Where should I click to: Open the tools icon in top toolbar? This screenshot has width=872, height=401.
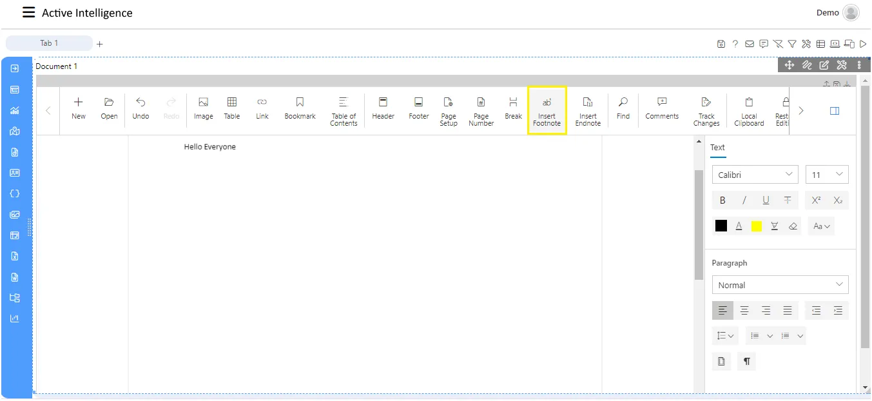pos(806,44)
